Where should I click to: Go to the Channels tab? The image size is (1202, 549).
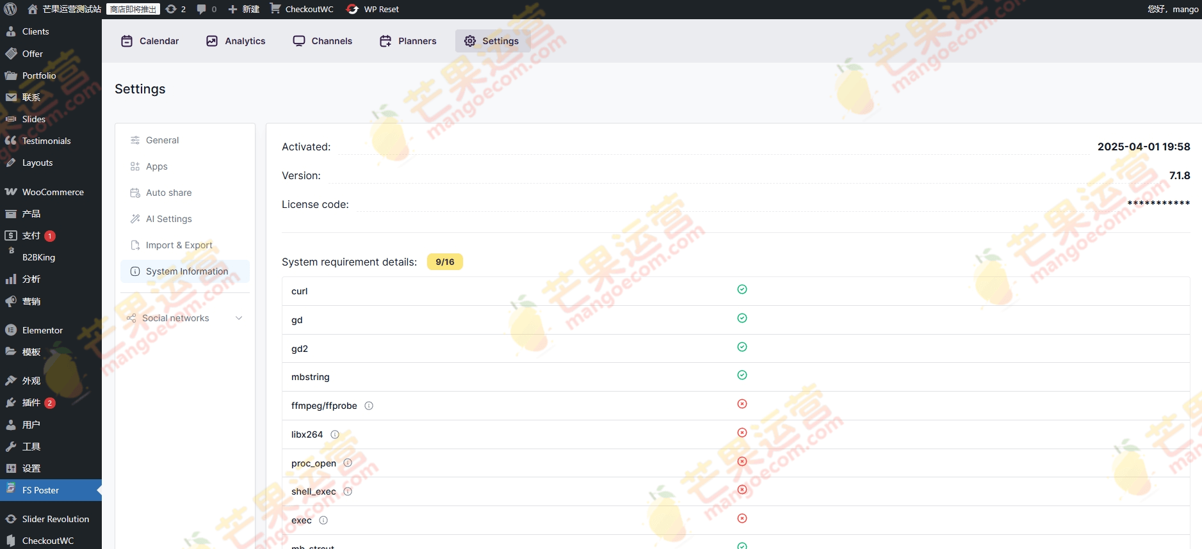[323, 41]
